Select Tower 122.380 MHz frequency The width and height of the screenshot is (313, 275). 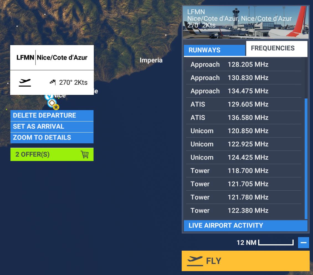click(x=243, y=211)
